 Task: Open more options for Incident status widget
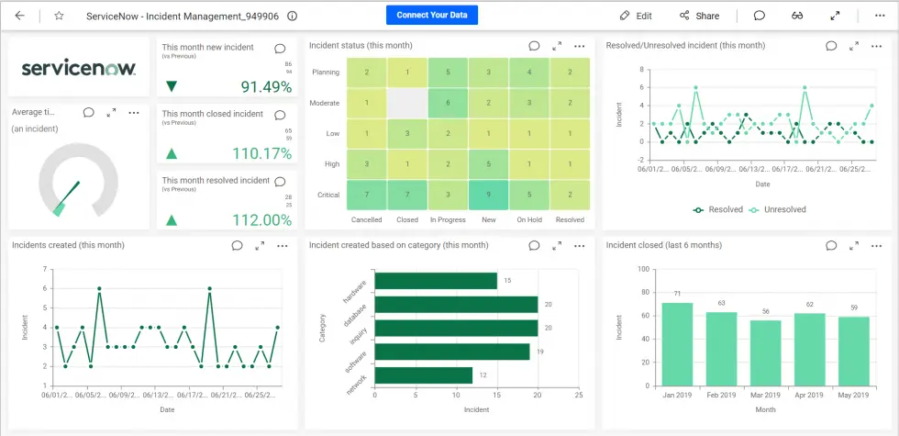580,46
